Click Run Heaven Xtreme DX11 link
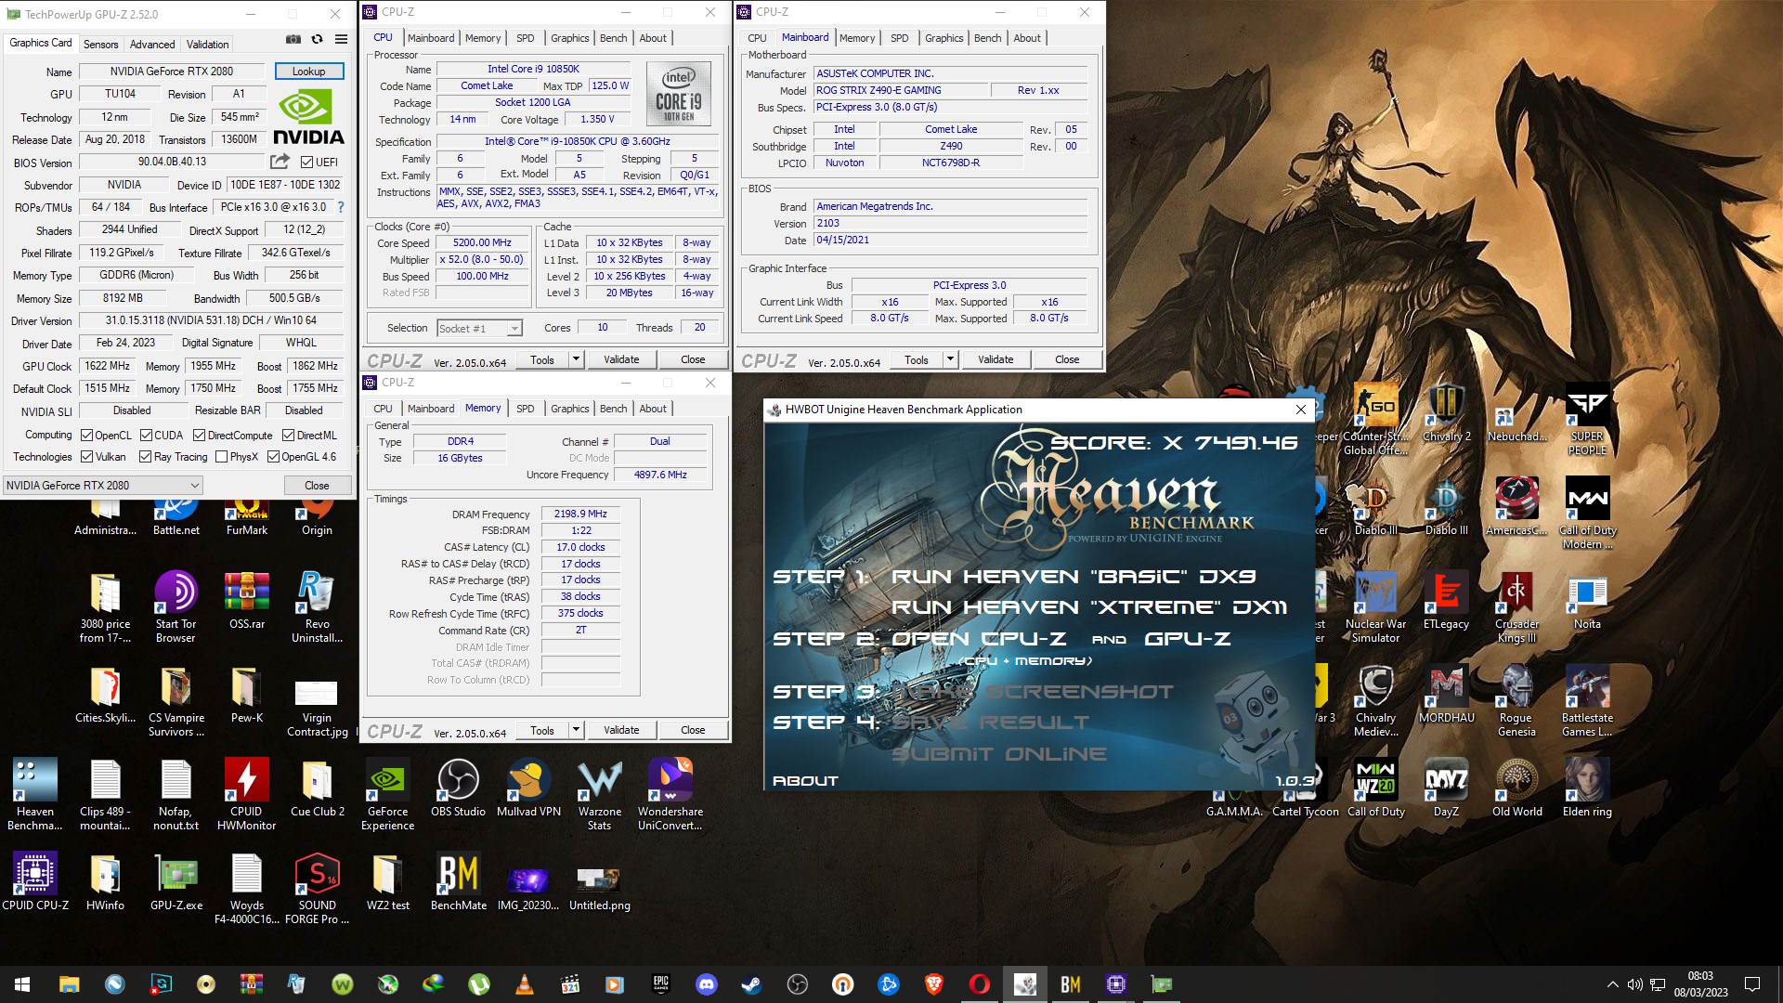The image size is (1783, 1003). click(1088, 607)
